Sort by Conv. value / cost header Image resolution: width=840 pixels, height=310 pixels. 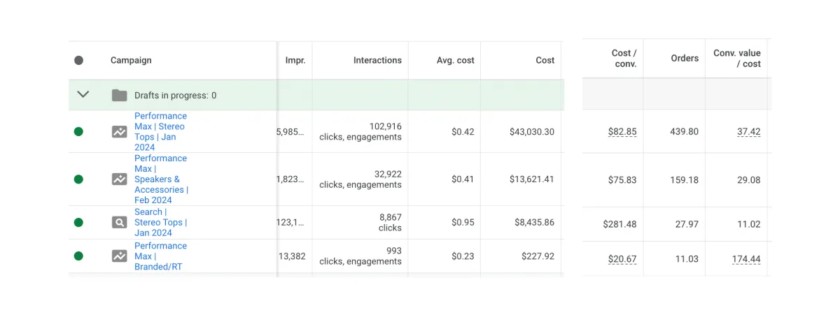pyautogui.click(x=737, y=58)
